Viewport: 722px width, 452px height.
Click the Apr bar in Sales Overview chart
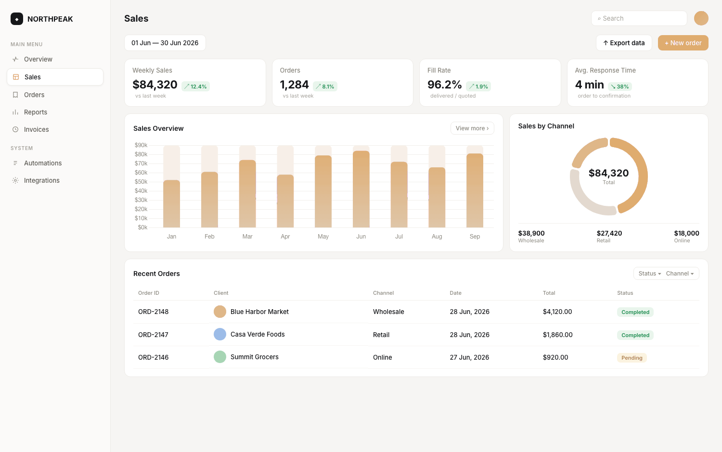[x=285, y=201]
